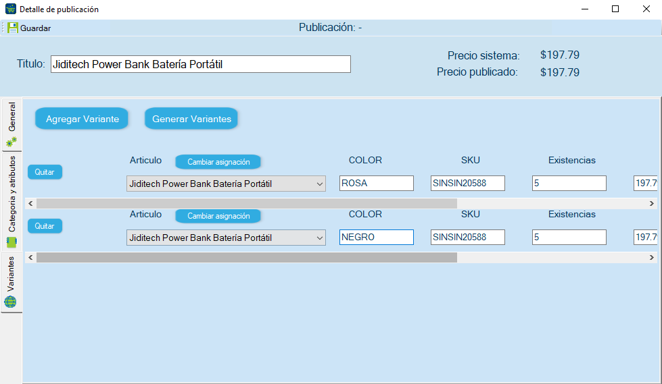Viewport: 662px width, 384px height.
Task: Click SKU field in ROSA variant row
Action: coord(467,184)
